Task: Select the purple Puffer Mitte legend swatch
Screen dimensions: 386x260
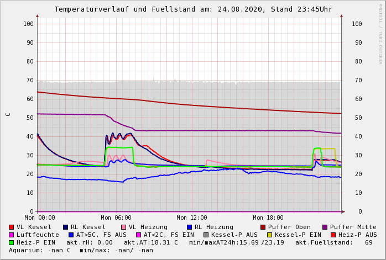Action: coord(325,227)
